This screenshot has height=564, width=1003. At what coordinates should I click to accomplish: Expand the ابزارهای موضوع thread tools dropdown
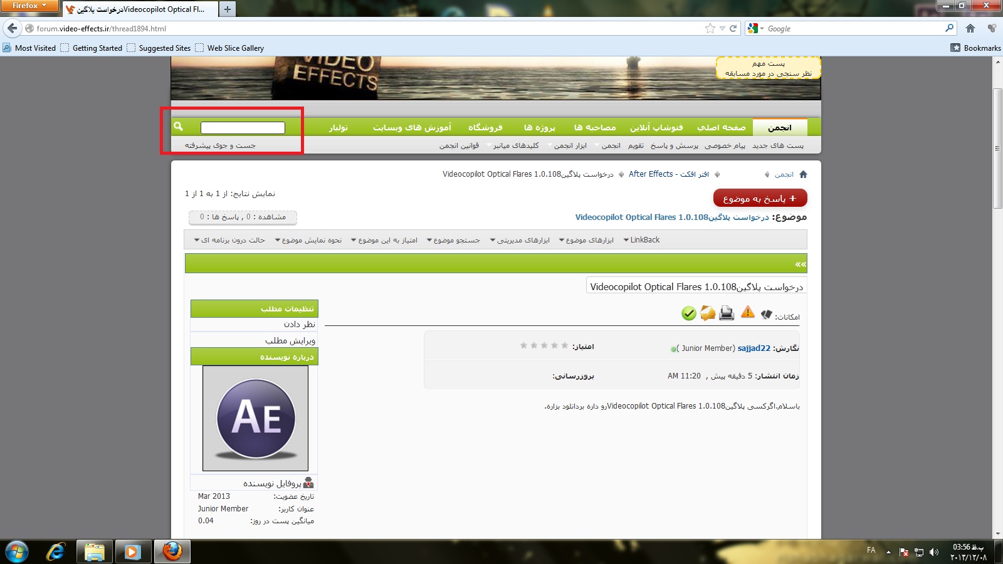click(x=586, y=240)
